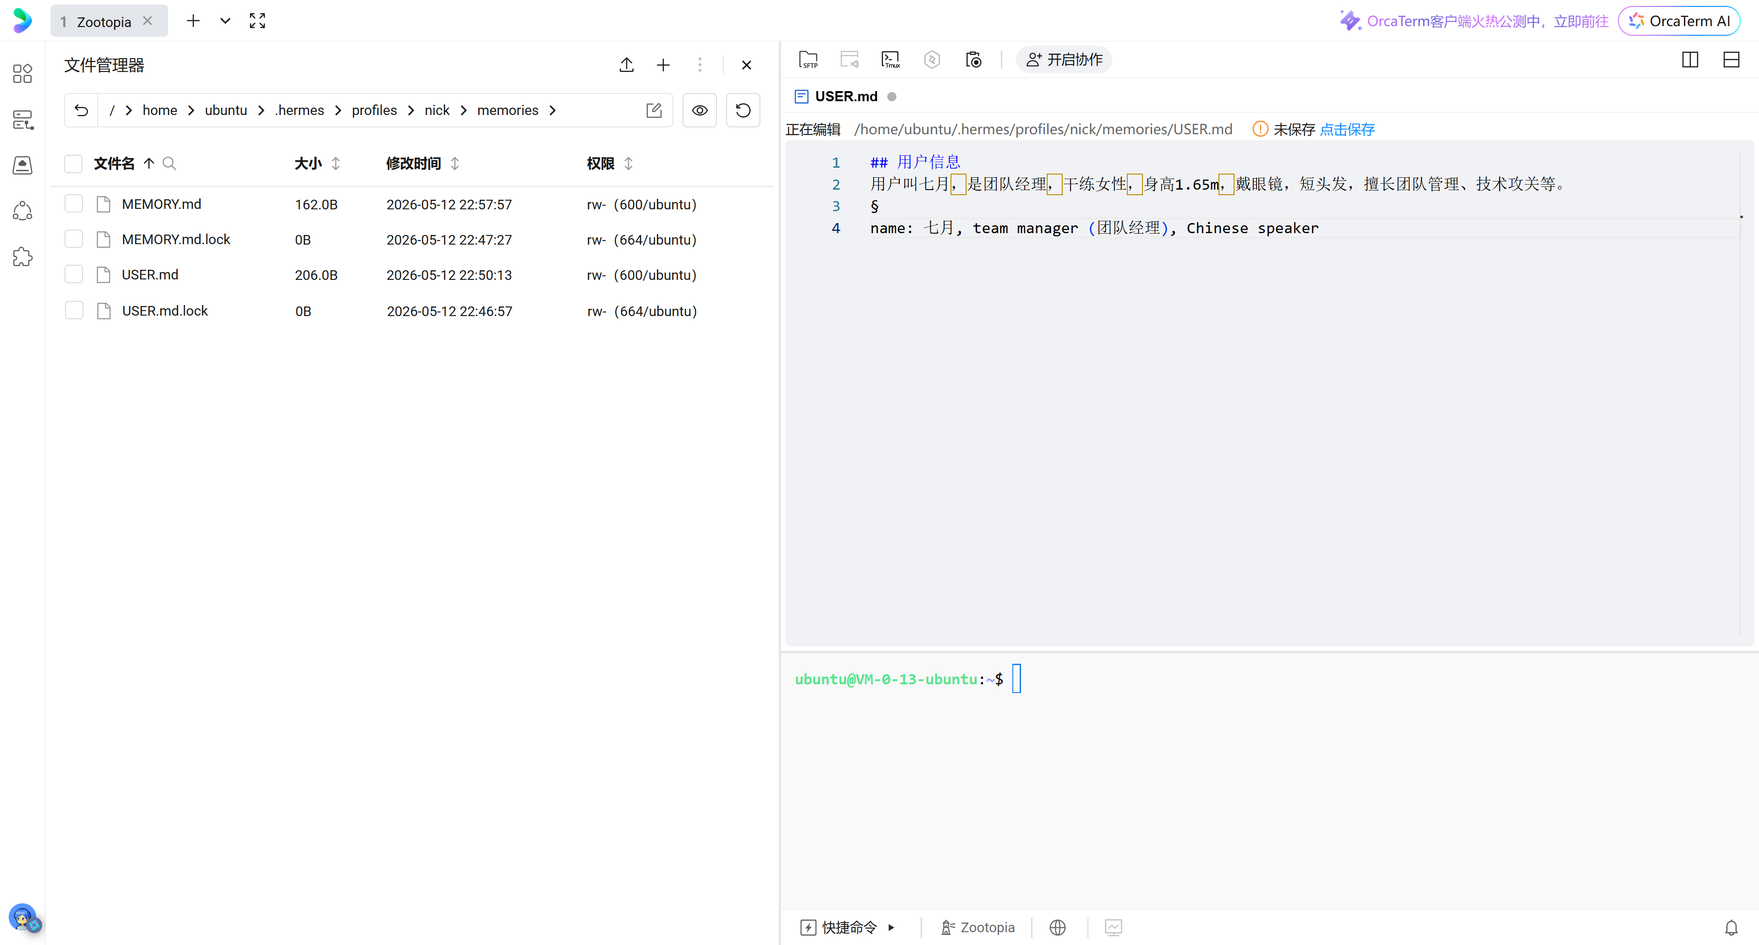1759x945 pixels.
Task: Go back to previous directory
Action: click(81, 110)
